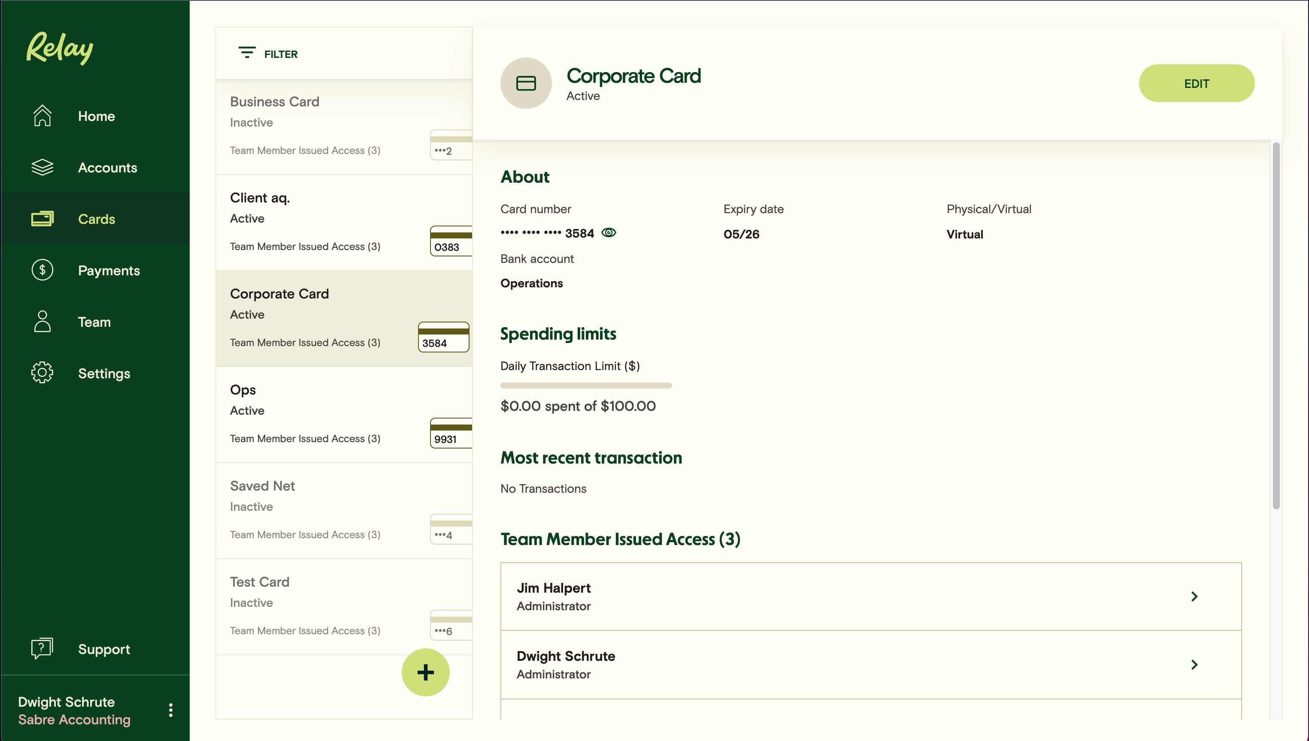Open the Settings gear icon

pyautogui.click(x=42, y=373)
